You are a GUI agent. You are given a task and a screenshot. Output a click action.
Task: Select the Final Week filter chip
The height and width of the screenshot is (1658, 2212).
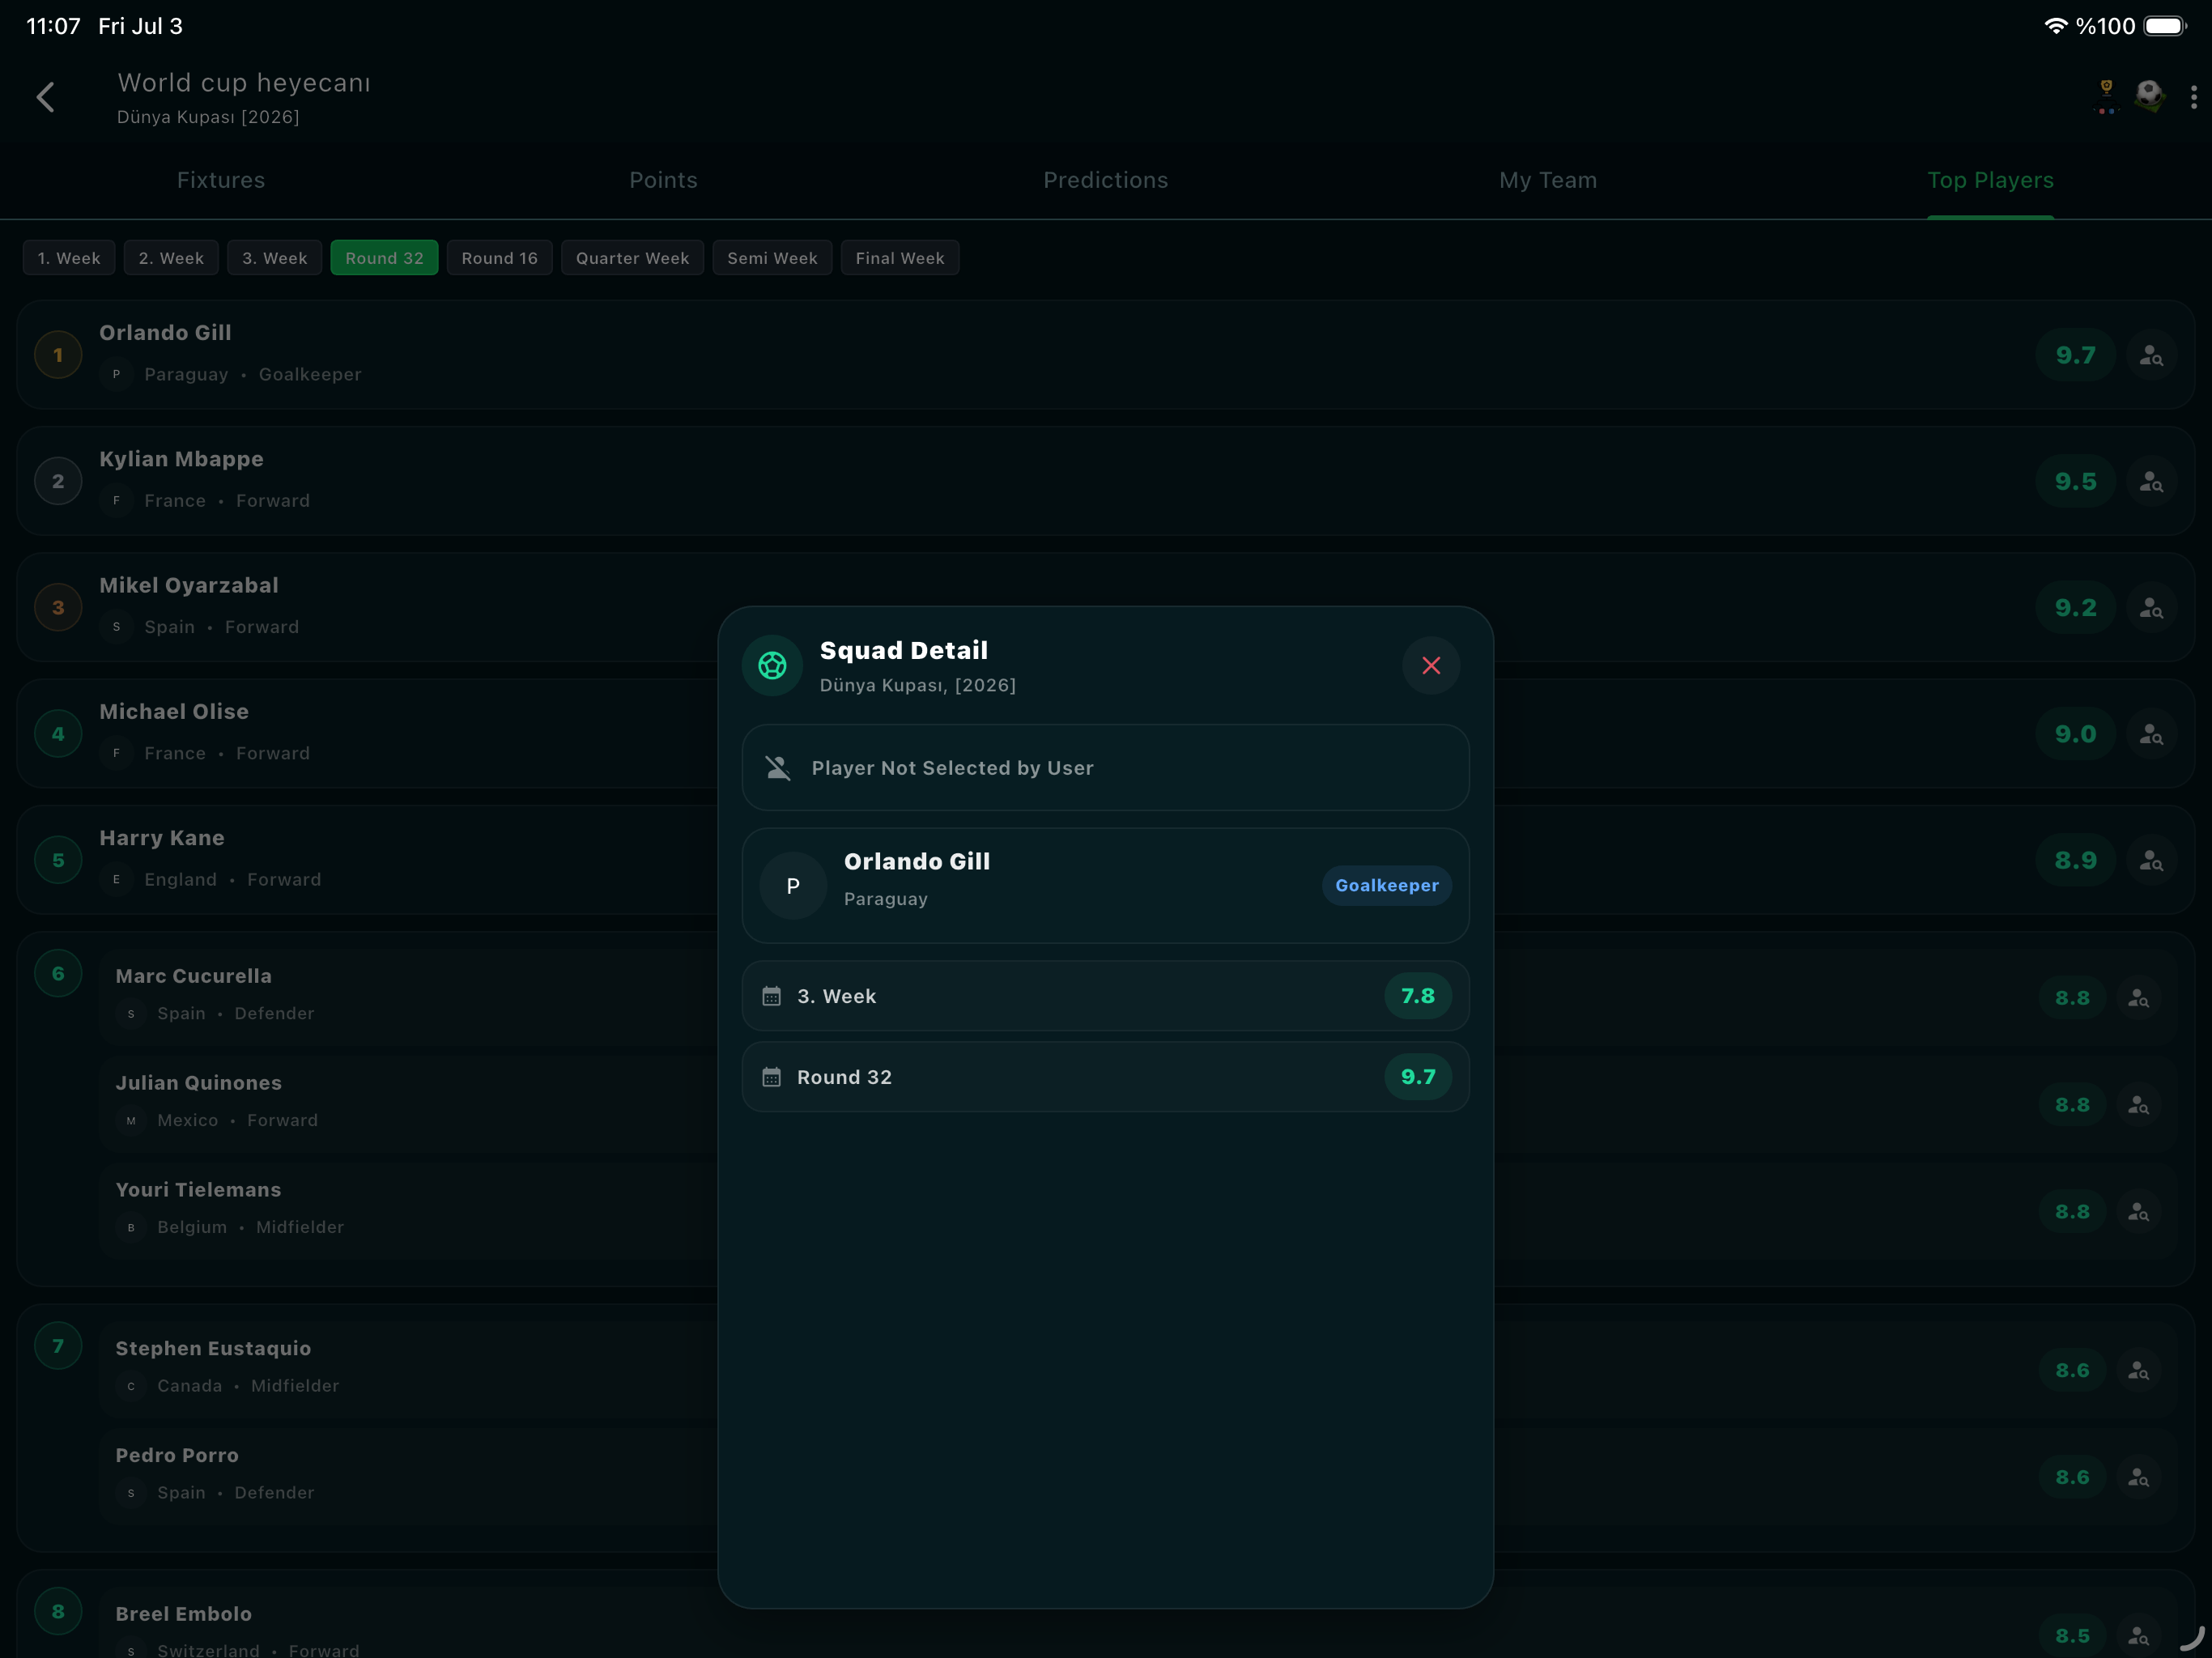(900, 258)
